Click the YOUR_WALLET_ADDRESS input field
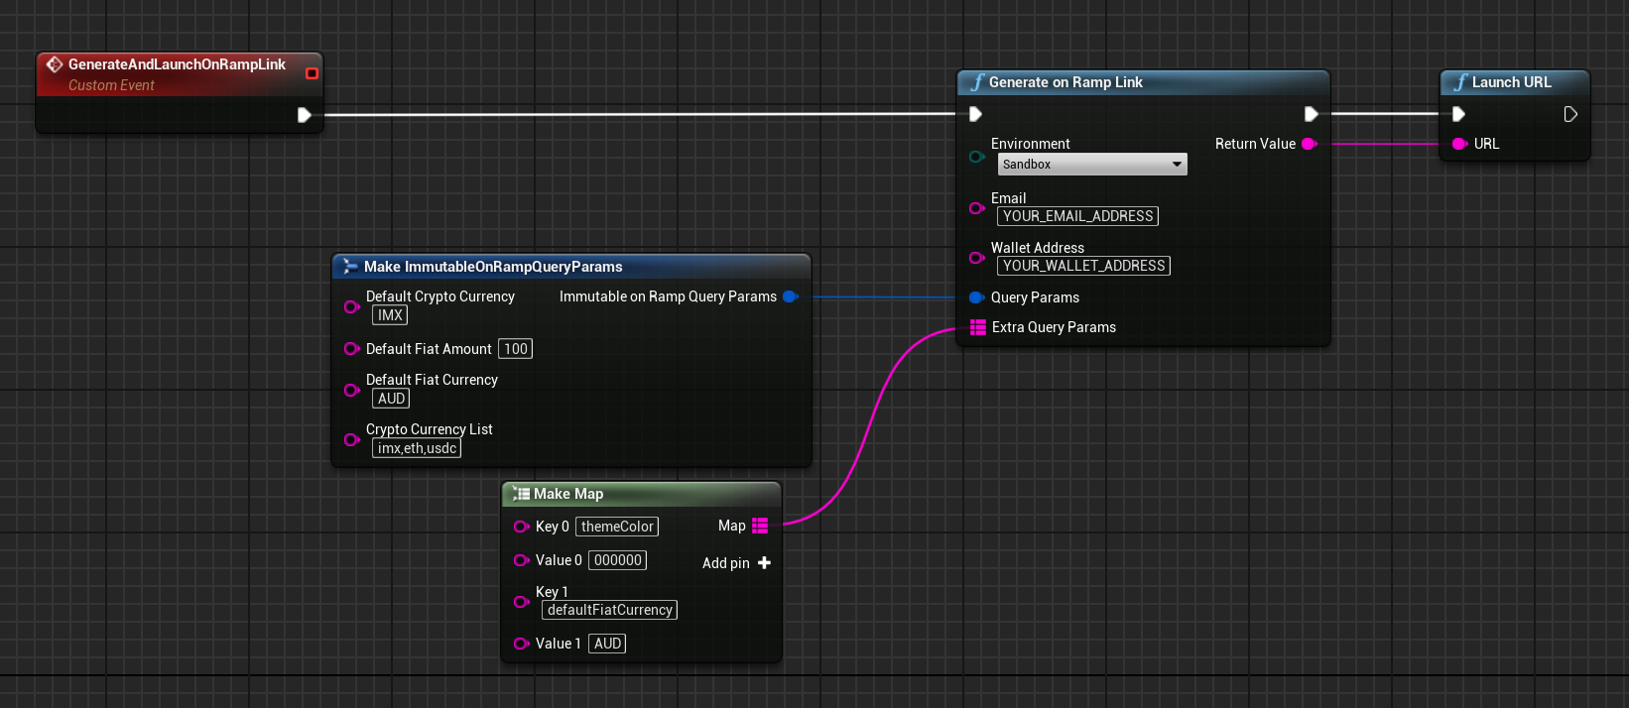The image size is (1629, 708). click(x=1083, y=266)
